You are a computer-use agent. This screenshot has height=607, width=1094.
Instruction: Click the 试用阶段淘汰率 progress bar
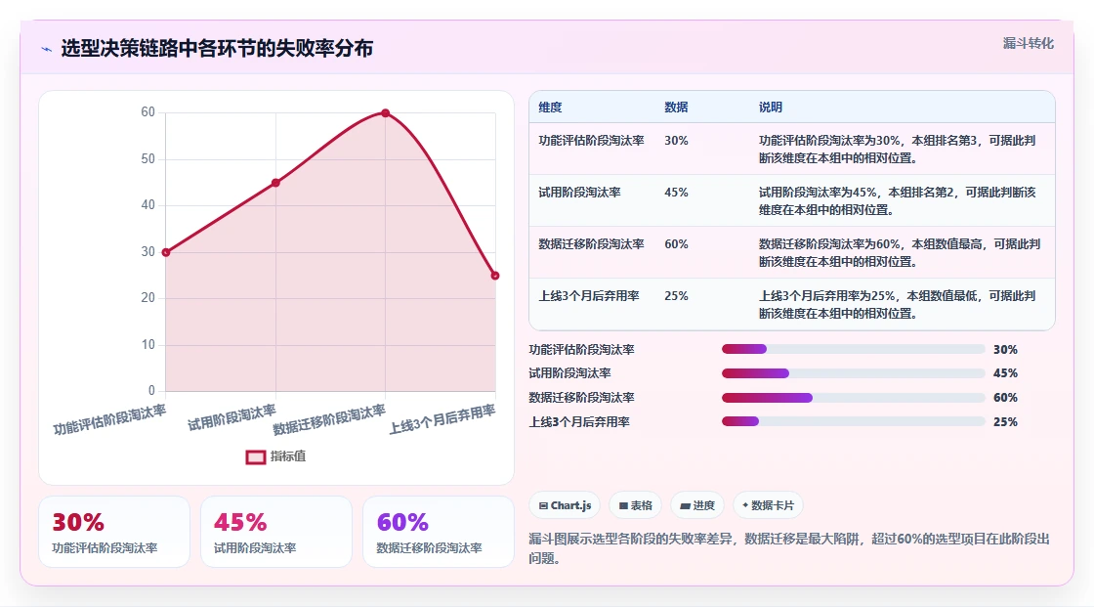click(853, 373)
